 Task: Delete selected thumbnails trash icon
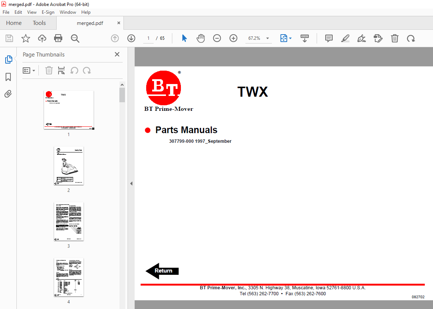click(49, 71)
